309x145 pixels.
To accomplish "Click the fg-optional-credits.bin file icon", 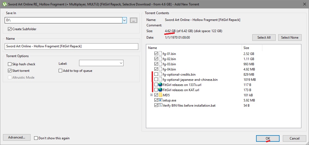I will click(x=160, y=74).
